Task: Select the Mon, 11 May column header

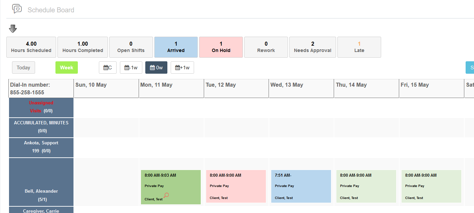Action: coord(171,88)
